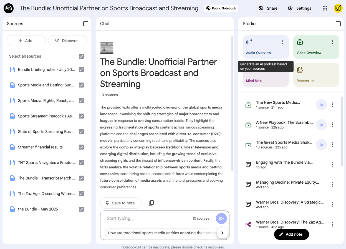Open TNT Sports Navigates source

(47, 163)
